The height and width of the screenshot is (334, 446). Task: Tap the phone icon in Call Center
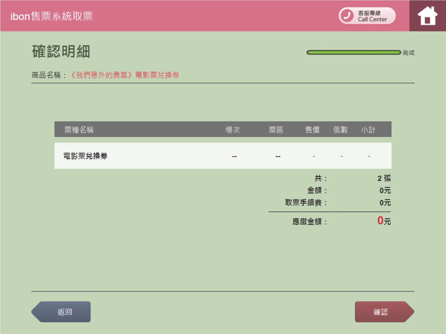tap(347, 16)
